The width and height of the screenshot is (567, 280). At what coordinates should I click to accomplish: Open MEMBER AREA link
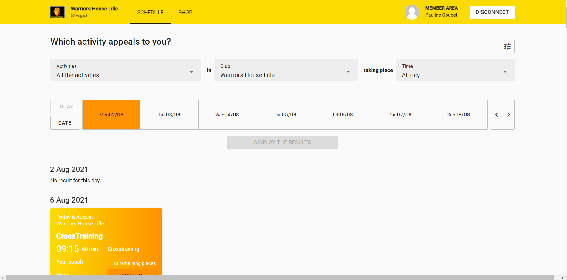tap(441, 8)
